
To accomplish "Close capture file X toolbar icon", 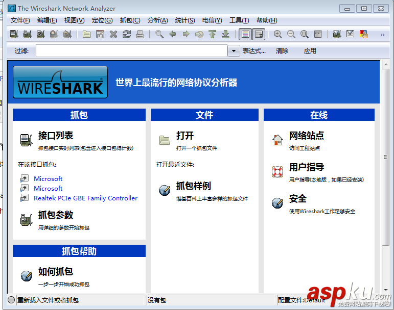I will (x=113, y=34).
